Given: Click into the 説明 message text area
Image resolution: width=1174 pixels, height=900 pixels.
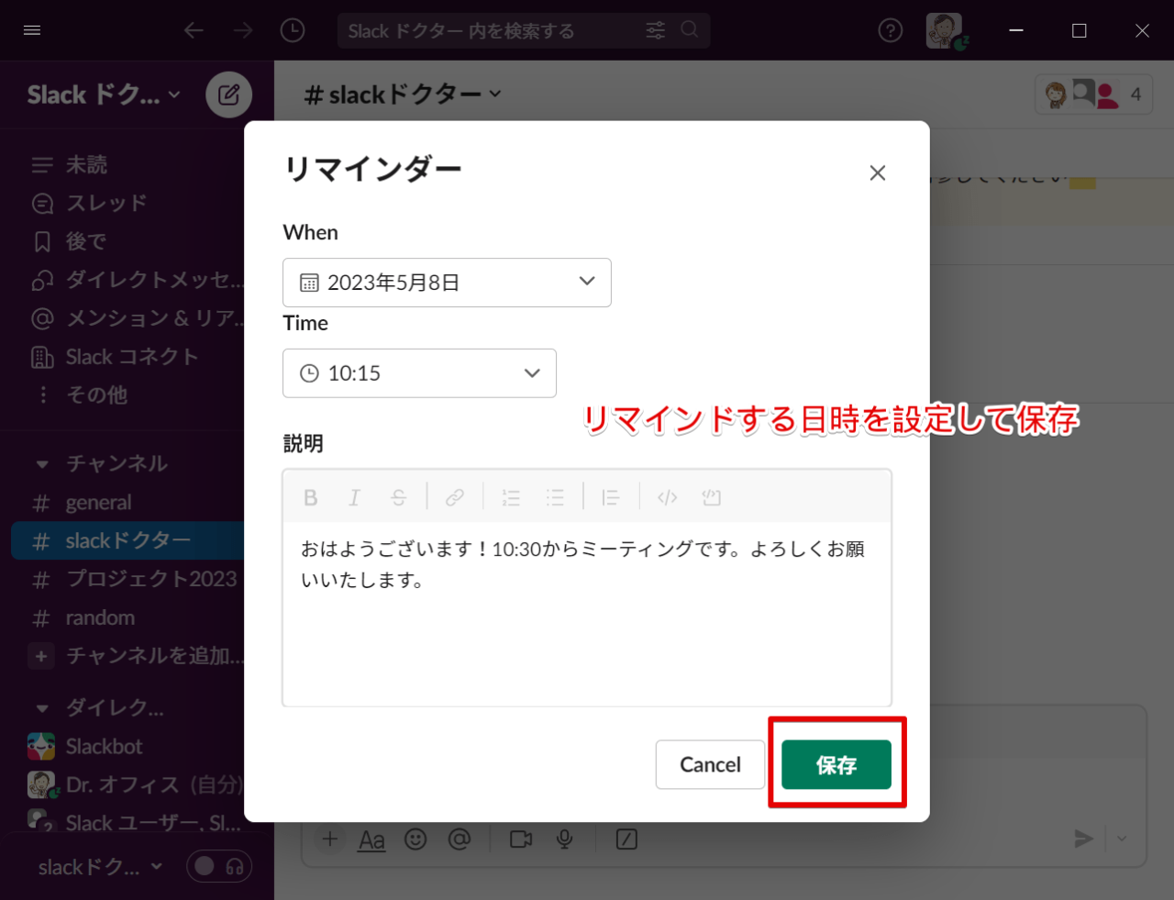Looking at the screenshot, I should coord(587,613).
